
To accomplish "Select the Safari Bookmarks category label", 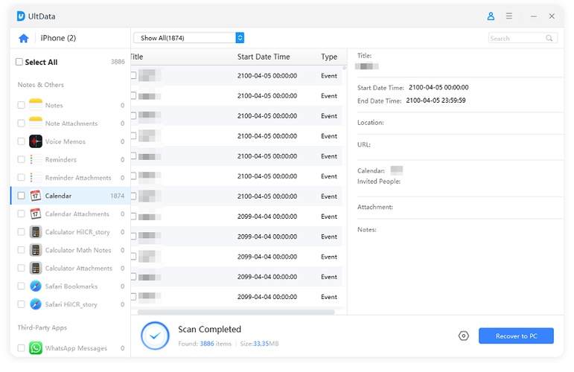I will (x=71, y=286).
